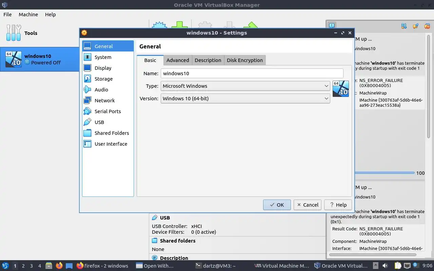This screenshot has width=434, height=271.
Task: Open the Machine menu
Action: pyautogui.click(x=28, y=15)
